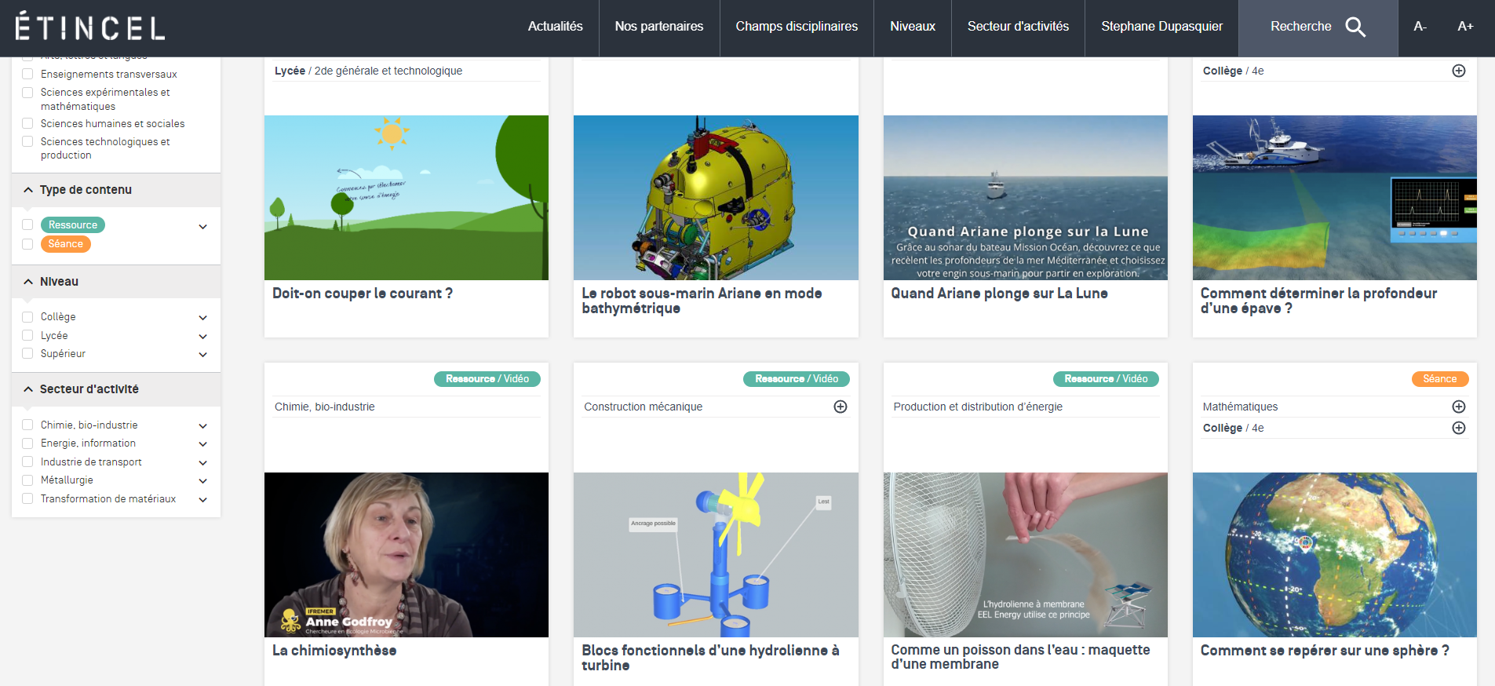Check Sciences technologiques et production filter
The image size is (1495, 686).
click(27, 141)
